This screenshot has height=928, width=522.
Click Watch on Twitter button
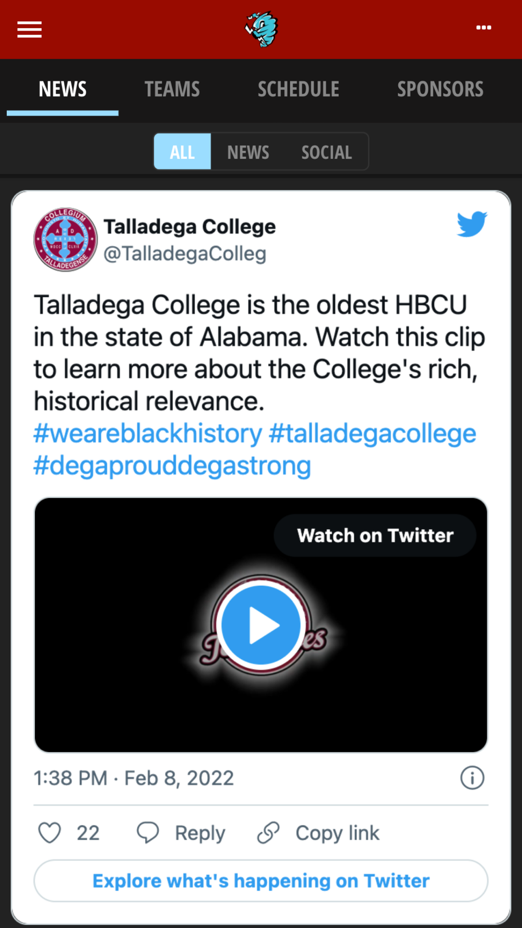click(375, 536)
